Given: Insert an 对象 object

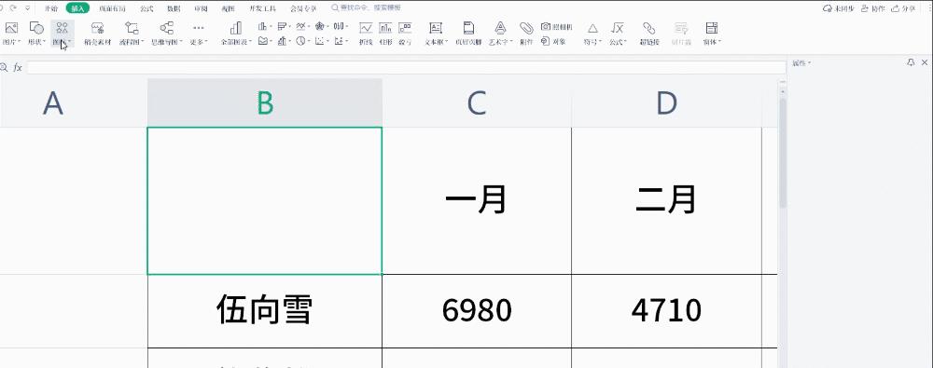Looking at the screenshot, I should [553, 41].
